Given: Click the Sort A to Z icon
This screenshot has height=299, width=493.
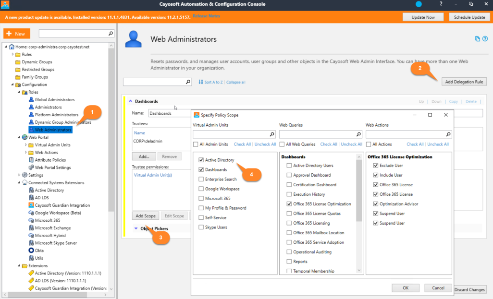Looking at the screenshot, I should pyautogui.click(x=200, y=82).
